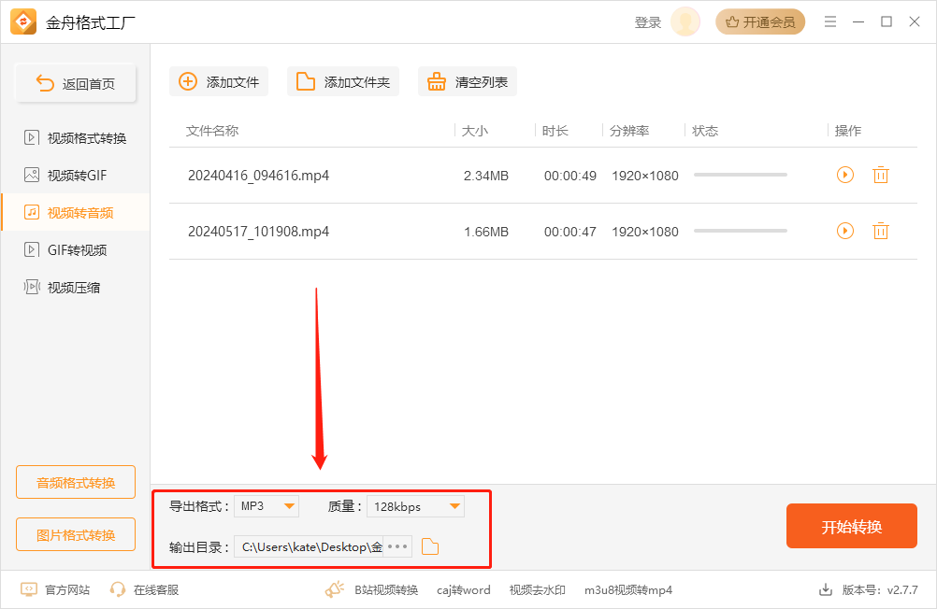Viewport: 937px width, 609px height.
Task: Open the hamburger menu icon
Action: point(830,22)
